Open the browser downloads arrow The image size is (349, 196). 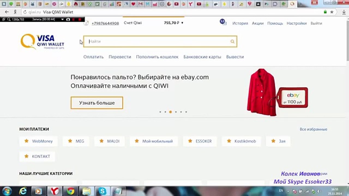coord(344,12)
